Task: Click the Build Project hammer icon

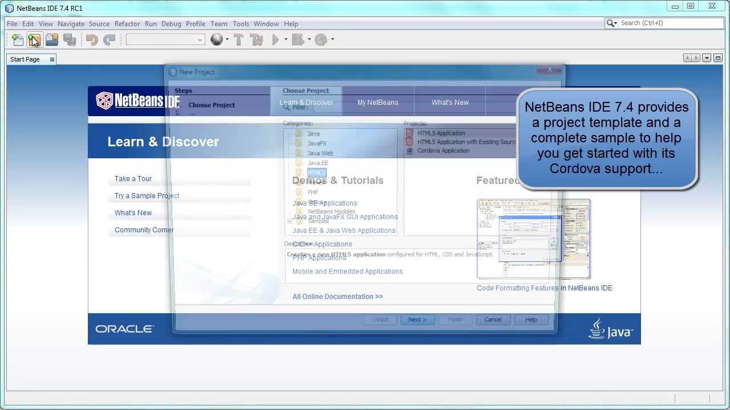Action: click(239, 40)
